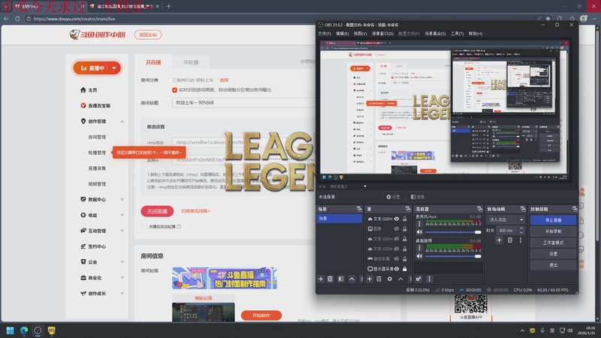Viewport: 601px width, 338px height.
Task: Click the 切换推流线路 link
Action: click(195, 211)
